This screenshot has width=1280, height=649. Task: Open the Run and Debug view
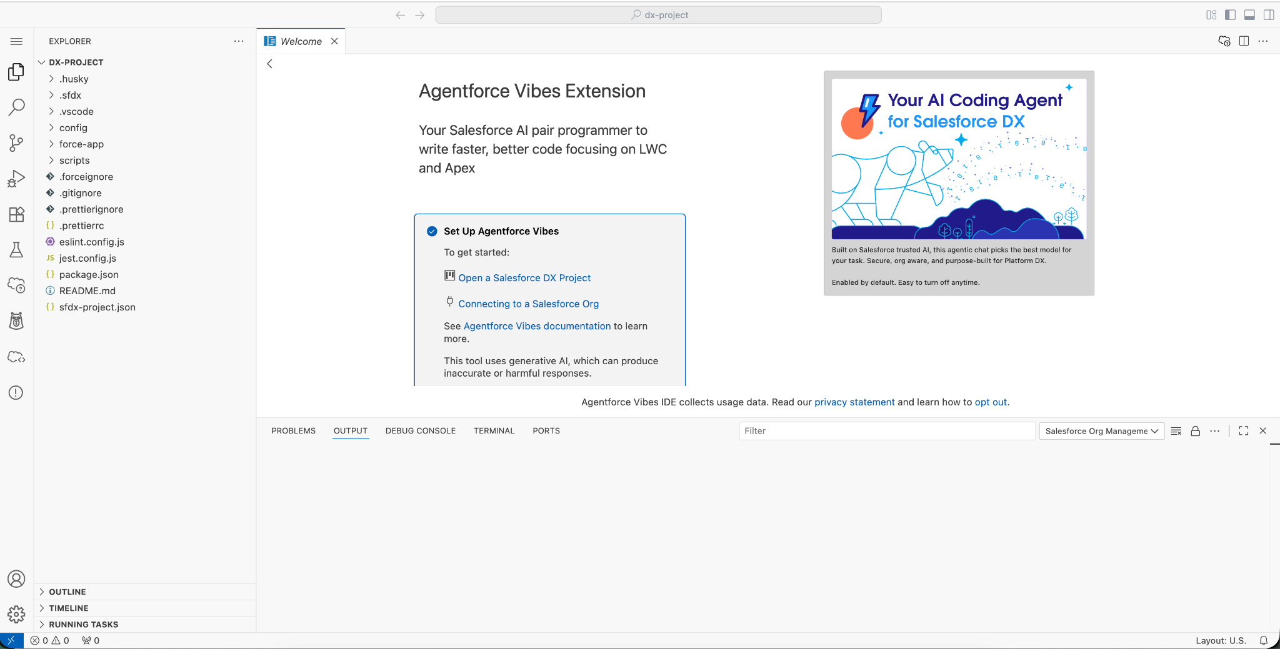[16, 179]
